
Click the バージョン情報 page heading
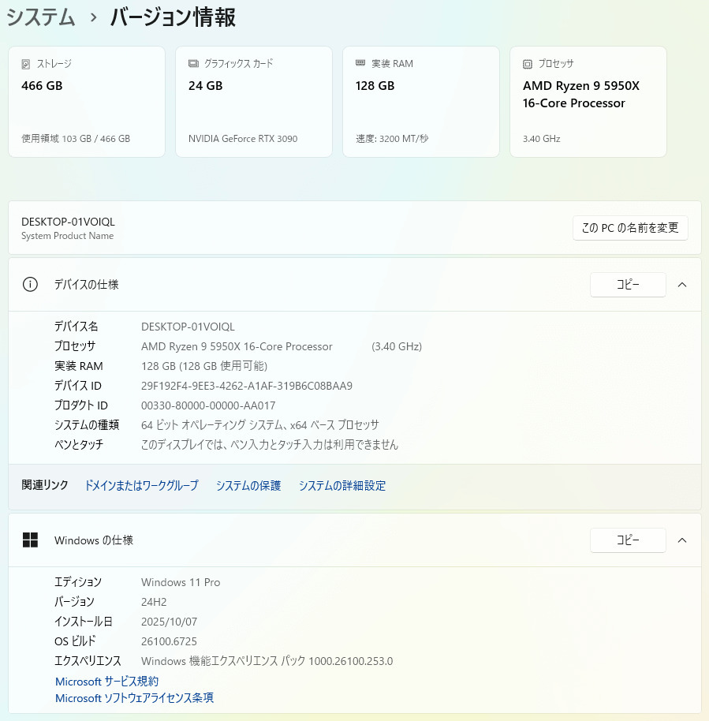coord(174,17)
